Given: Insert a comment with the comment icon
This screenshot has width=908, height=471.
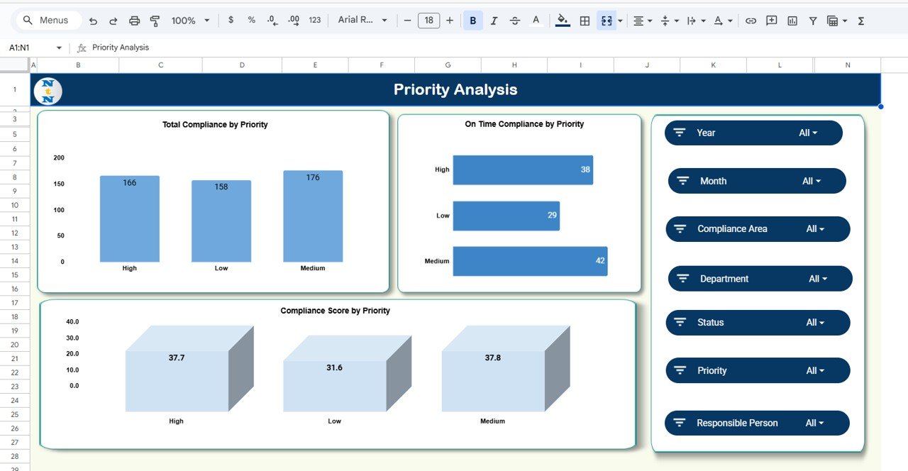Looking at the screenshot, I should click(x=770, y=21).
